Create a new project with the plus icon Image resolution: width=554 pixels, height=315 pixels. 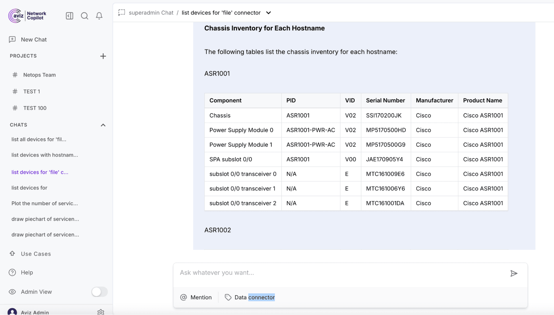point(103,56)
